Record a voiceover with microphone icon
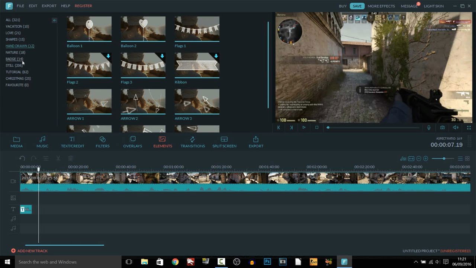This screenshot has width=476, height=268. [429, 127]
